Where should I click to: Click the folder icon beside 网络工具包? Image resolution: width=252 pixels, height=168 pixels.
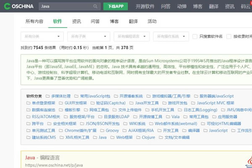86,110
